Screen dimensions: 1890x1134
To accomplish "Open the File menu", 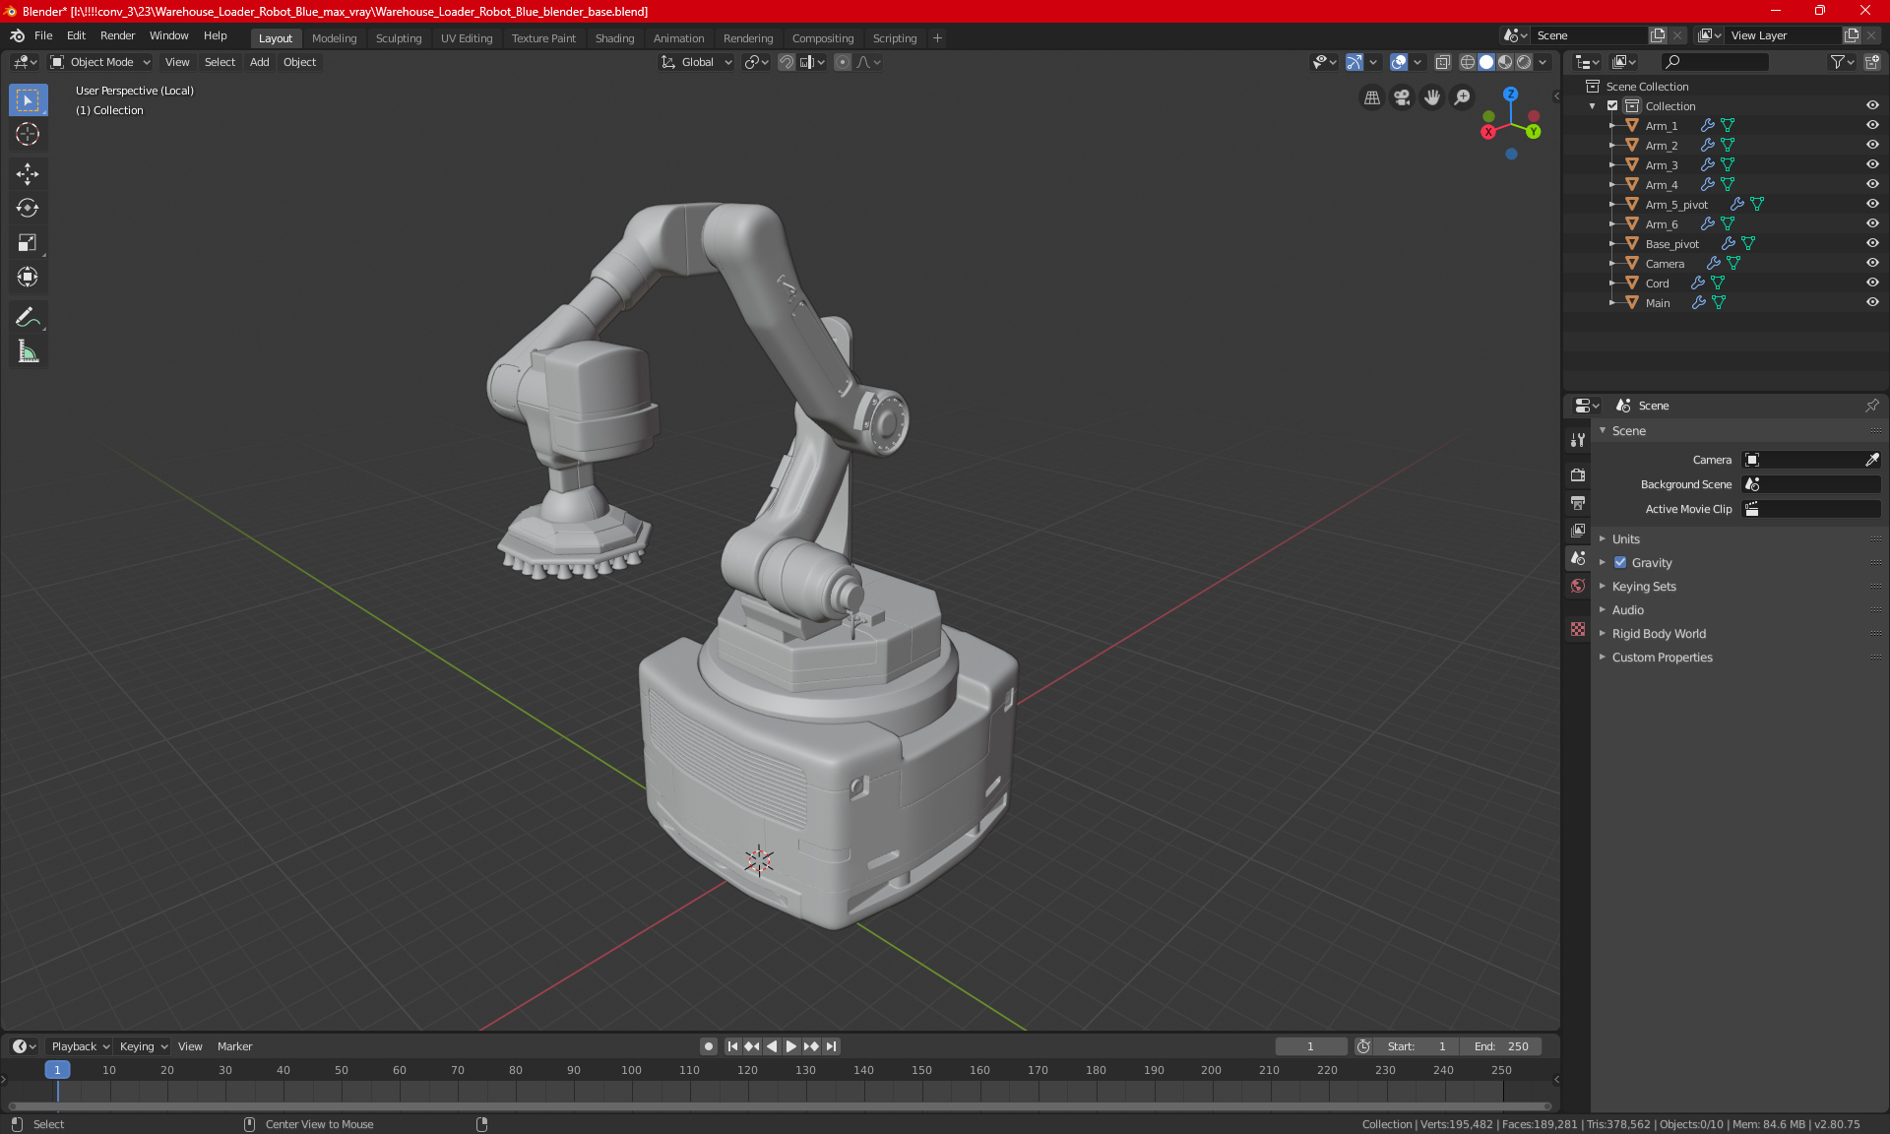I will 43,35.
